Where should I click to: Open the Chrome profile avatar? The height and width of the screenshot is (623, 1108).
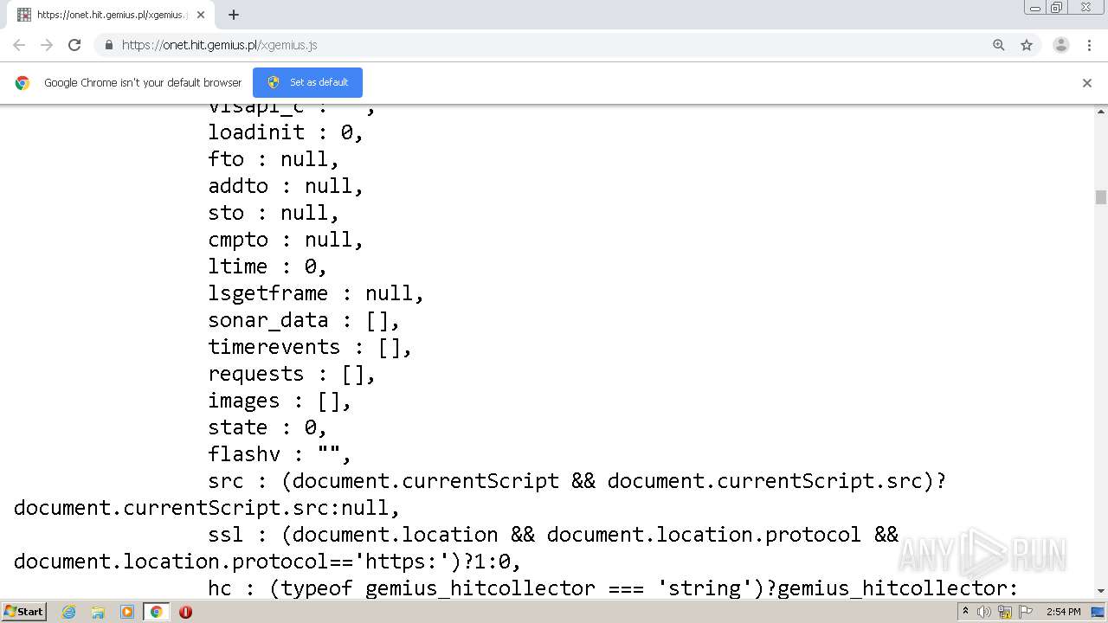coord(1061,45)
